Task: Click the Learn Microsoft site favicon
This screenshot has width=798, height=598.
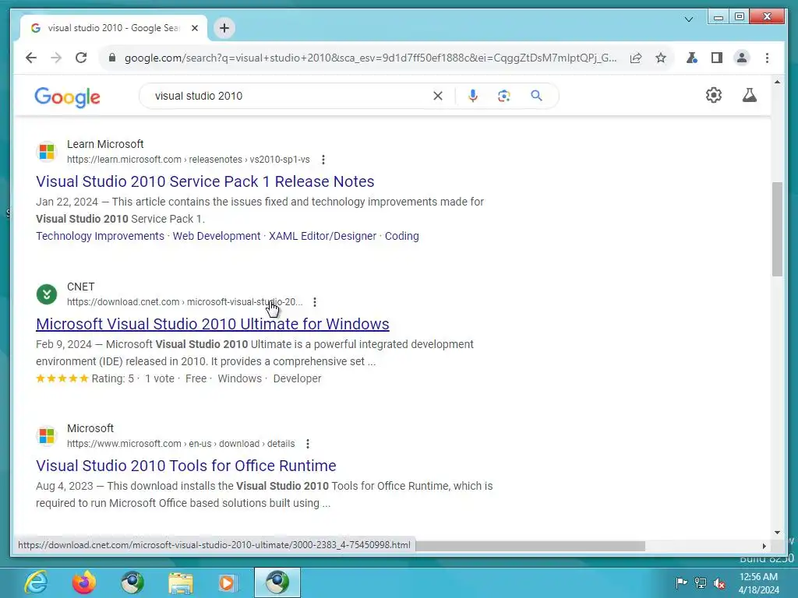Action: pos(47,152)
